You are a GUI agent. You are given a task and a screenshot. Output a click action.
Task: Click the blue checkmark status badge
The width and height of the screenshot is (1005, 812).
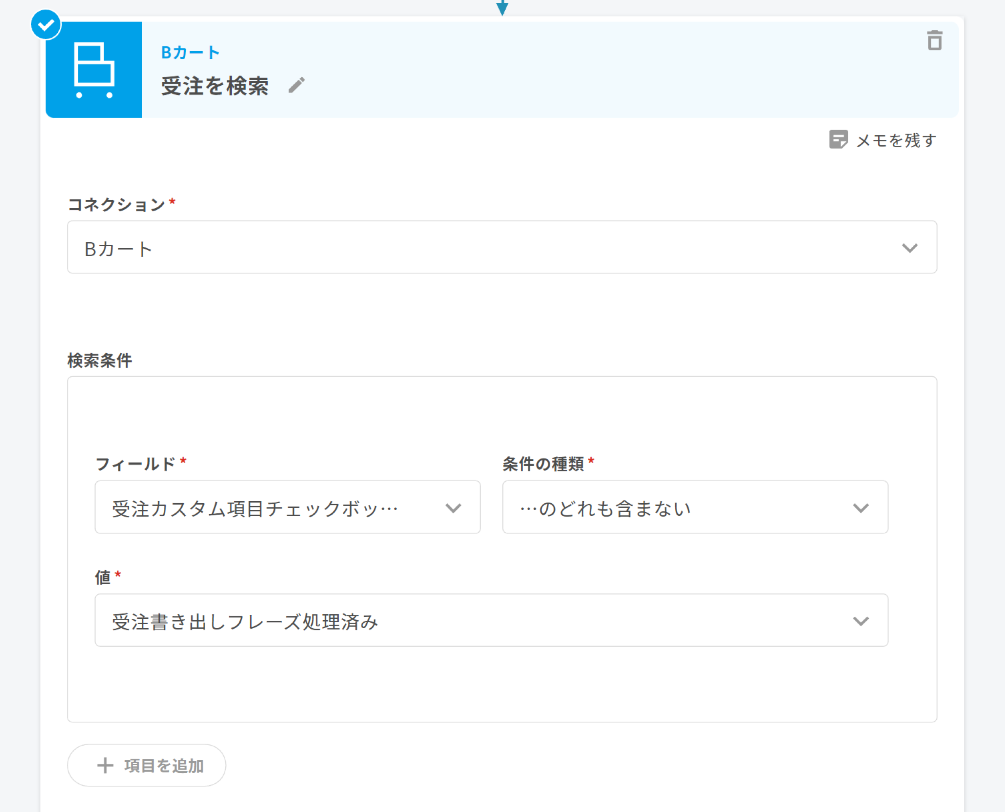46,24
